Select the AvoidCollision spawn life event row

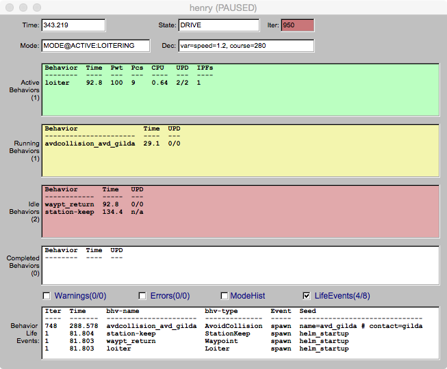point(233,326)
